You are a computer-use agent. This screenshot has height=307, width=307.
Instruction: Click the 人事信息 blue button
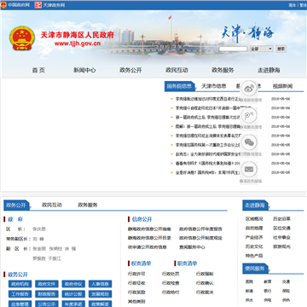100,284
